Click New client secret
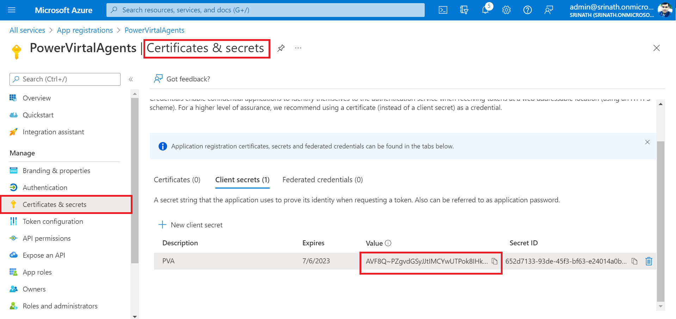The image size is (676, 319). [x=191, y=225]
